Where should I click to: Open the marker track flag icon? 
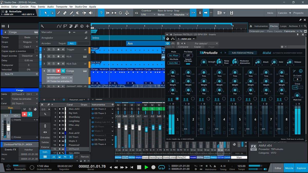click(65, 26)
